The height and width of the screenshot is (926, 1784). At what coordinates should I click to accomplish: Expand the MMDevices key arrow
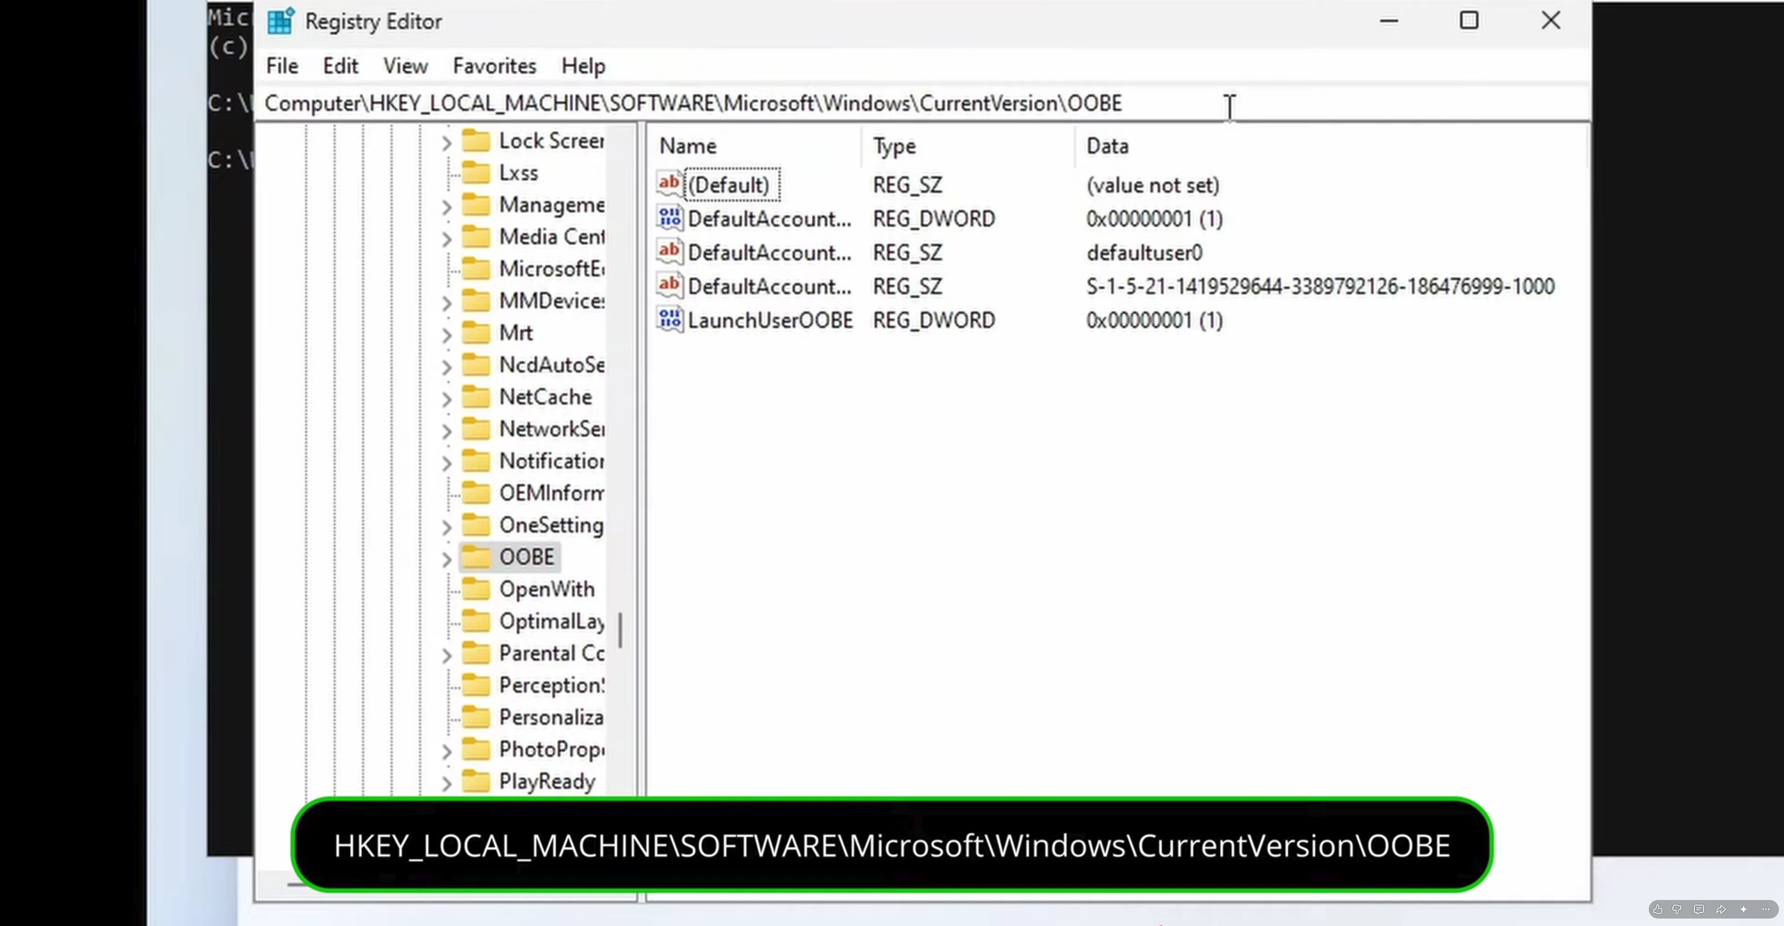447,302
